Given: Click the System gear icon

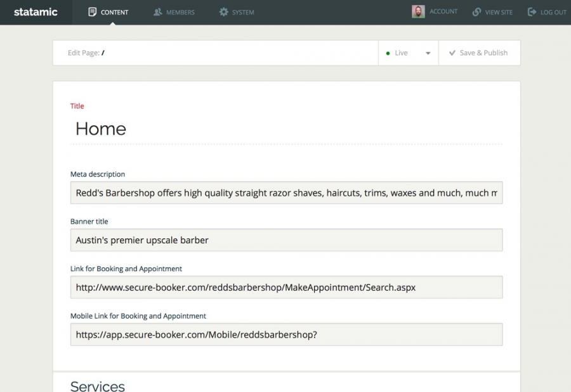Looking at the screenshot, I should coord(223,12).
